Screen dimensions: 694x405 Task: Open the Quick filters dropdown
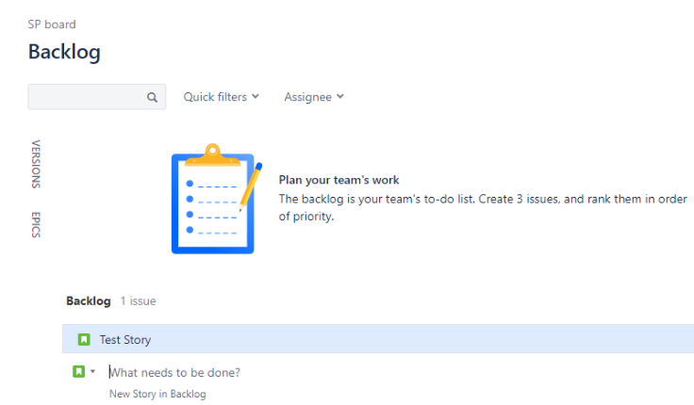click(221, 97)
